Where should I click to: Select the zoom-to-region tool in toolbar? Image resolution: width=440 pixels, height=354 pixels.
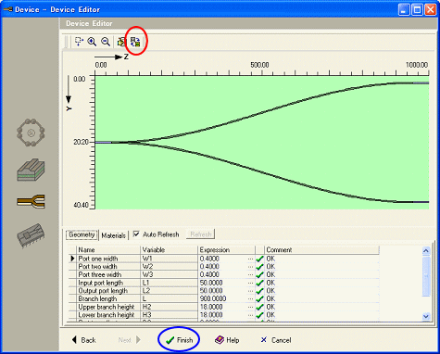pos(80,42)
